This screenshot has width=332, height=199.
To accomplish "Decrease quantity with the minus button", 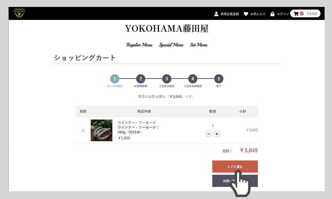I will [x=208, y=134].
